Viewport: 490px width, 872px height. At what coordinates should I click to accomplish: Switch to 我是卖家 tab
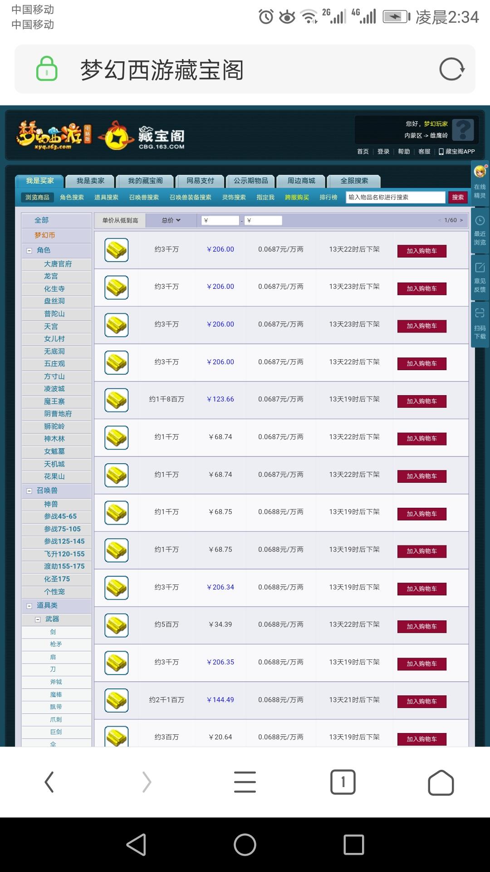point(90,181)
